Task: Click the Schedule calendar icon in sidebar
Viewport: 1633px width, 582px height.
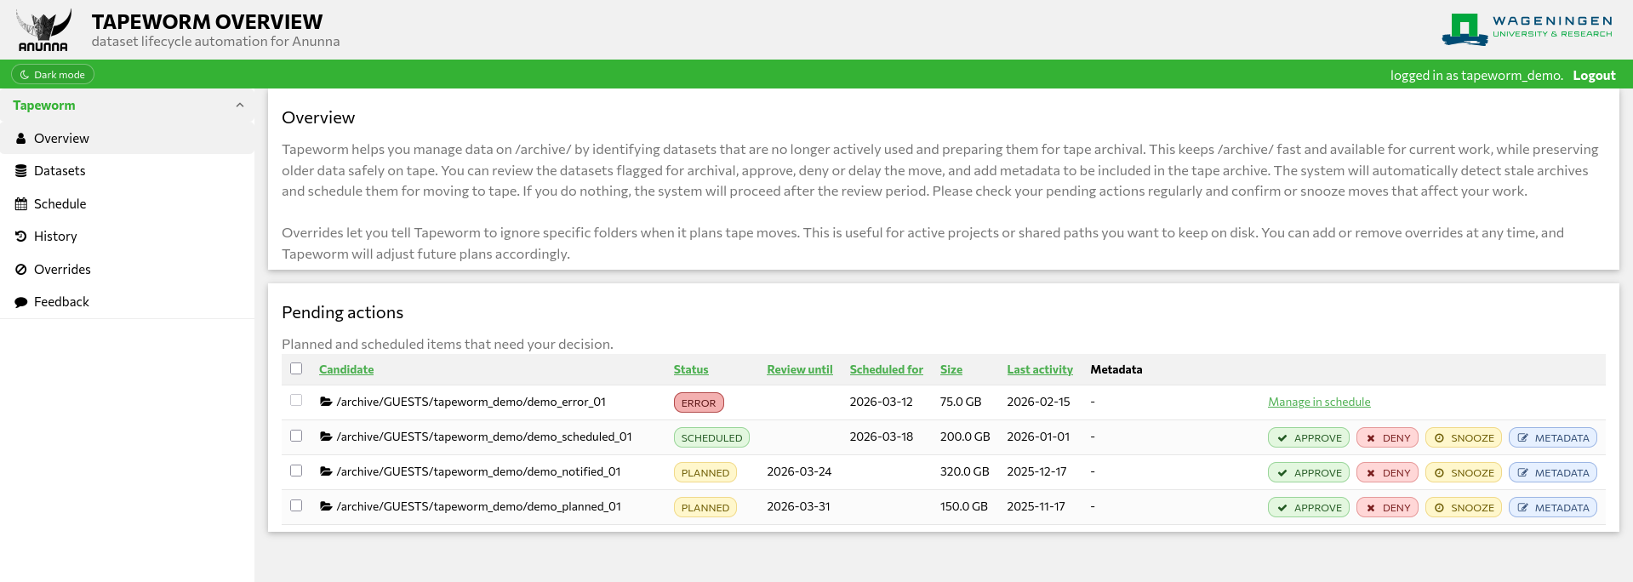Action: 21,204
